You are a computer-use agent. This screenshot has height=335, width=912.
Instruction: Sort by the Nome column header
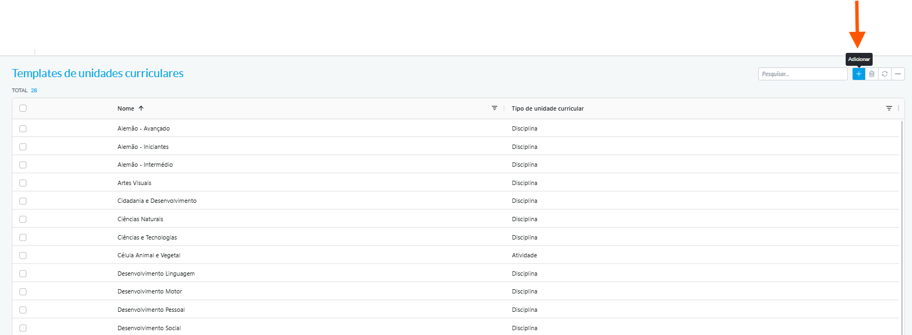click(126, 108)
